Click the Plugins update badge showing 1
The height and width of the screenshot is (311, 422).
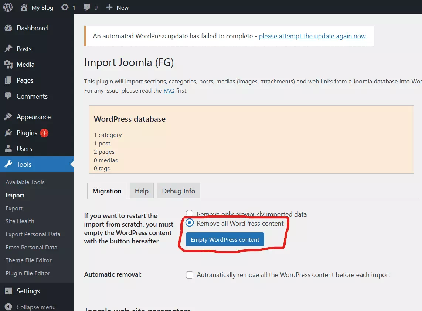point(44,133)
